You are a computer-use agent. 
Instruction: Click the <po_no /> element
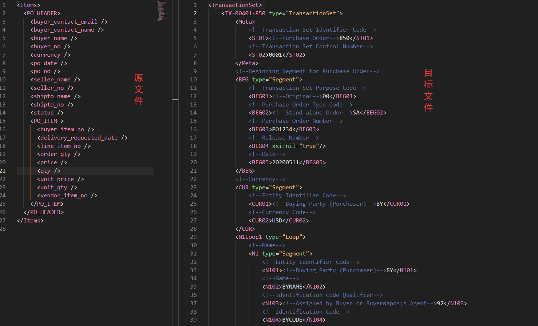(45, 71)
